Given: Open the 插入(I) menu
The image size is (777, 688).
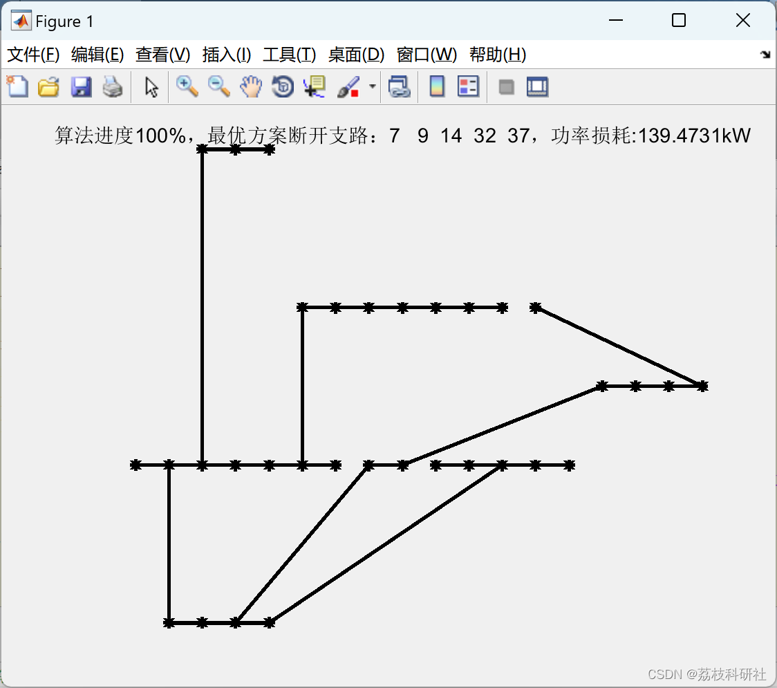Looking at the screenshot, I should (x=227, y=55).
